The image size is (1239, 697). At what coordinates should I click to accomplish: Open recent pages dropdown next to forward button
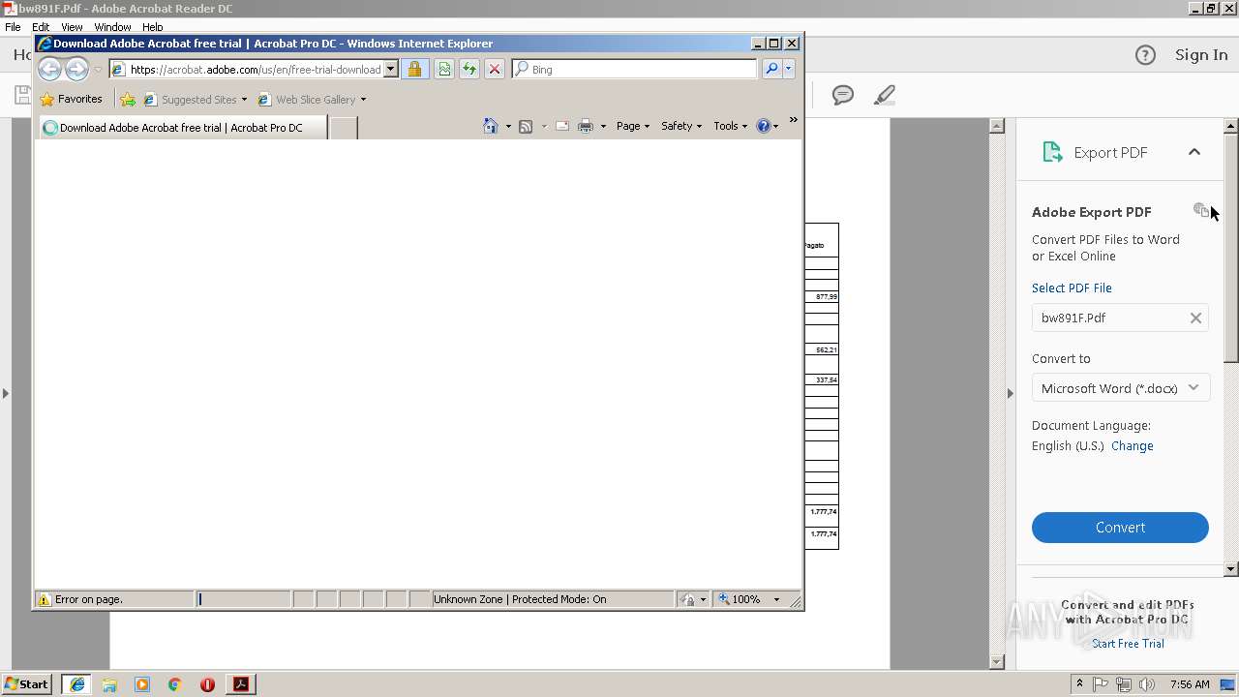point(98,70)
